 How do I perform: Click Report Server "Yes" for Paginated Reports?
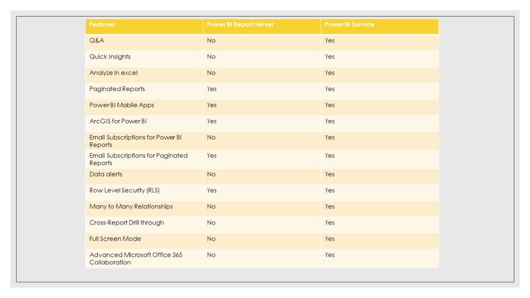pos(212,89)
